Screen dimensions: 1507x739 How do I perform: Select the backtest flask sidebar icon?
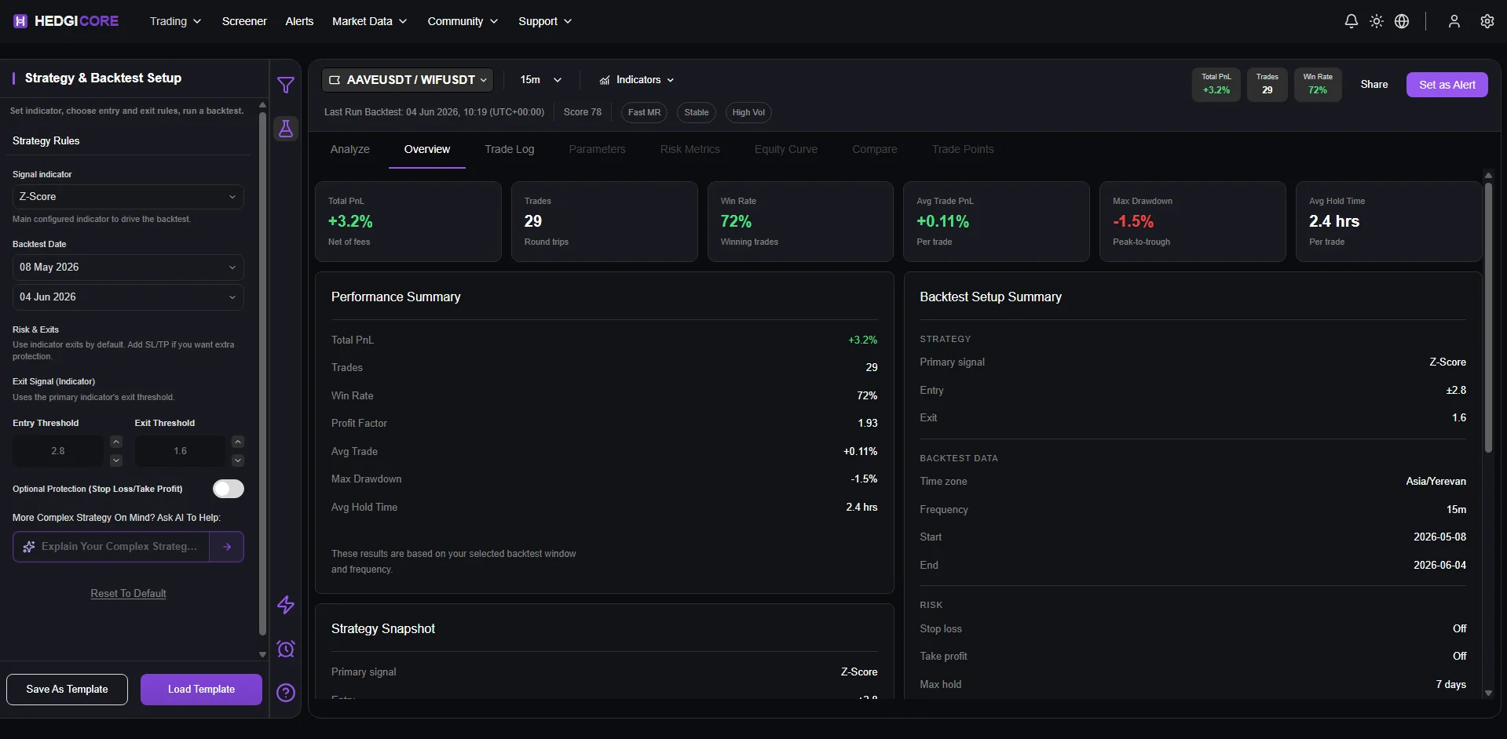(x=286, y=129)
